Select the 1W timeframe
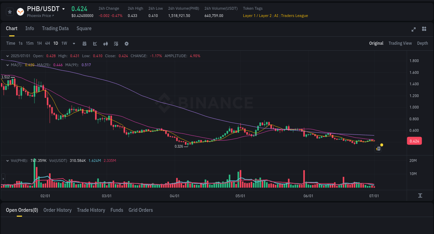 64,43
